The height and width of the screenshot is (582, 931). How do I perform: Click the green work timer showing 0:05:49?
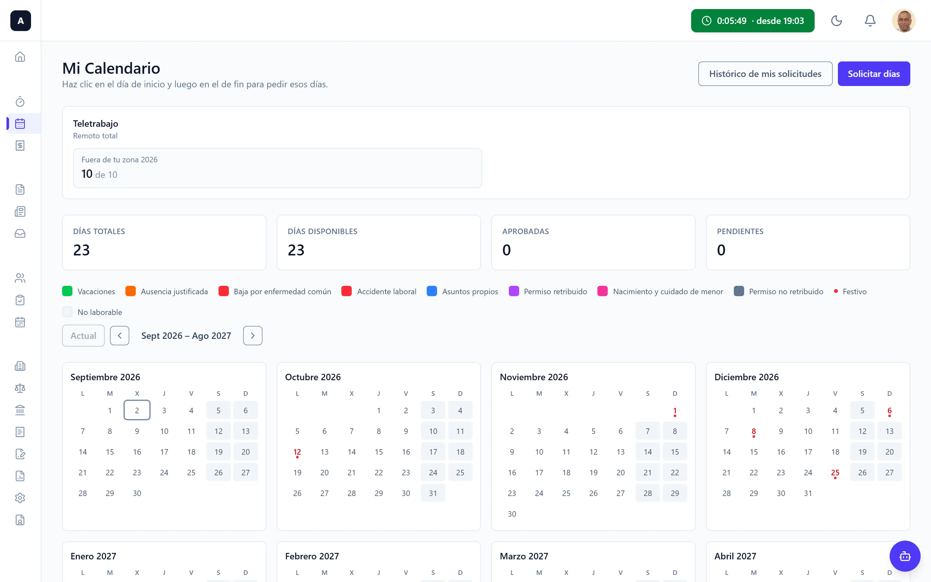coord(753,21)
